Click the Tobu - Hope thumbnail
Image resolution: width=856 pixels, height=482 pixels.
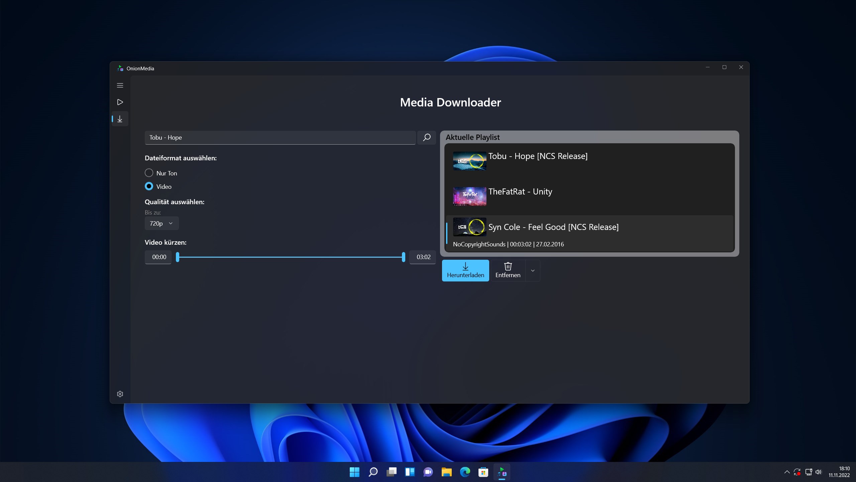469,161
